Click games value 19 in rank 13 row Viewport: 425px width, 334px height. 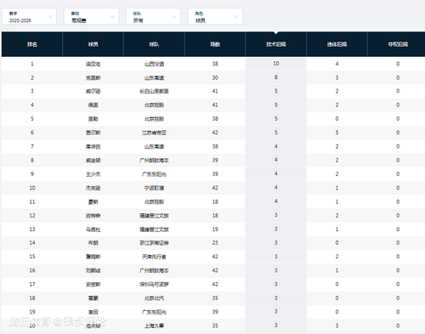pyautogui.click(x=215, y=229)
